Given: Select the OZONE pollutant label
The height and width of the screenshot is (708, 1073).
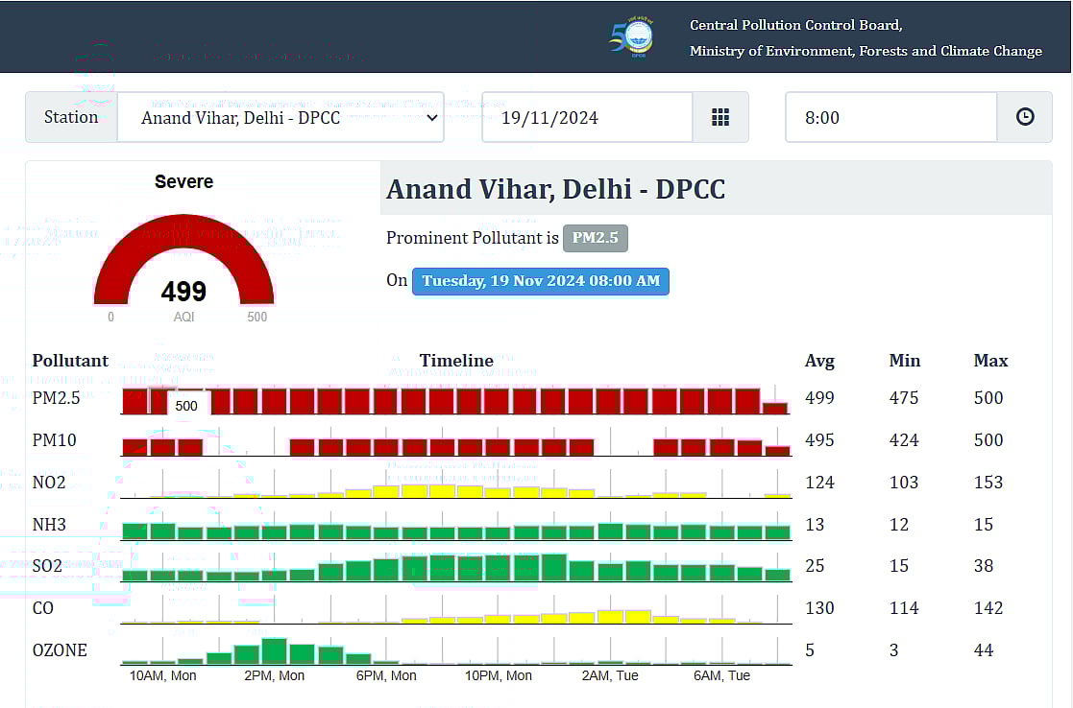Looking at the screenshot, I should pos(61,649).
